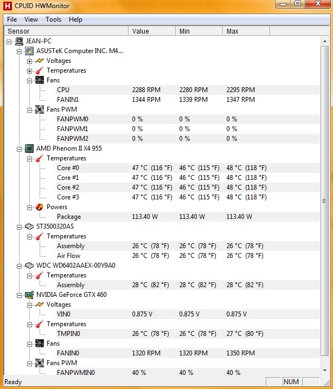Click the vertical scrollbar thumb

(x=325, y=201)
